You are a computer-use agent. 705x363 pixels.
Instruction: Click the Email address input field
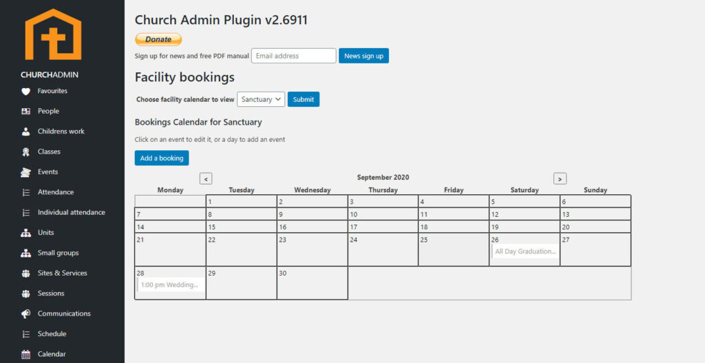pyautogui.click(x=293, y=56)
